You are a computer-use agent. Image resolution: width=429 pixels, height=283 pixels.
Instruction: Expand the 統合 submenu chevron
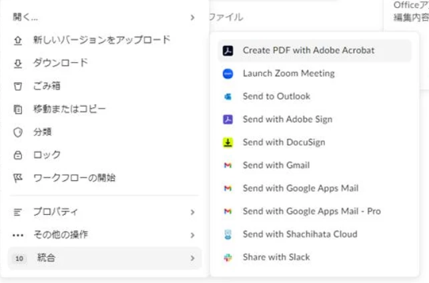pyautogui.click(x=193, y=258)
